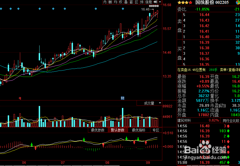Screen dimensions: 240x166
Task: Switch to 最优指标 tab
Action: click(139, 130)
